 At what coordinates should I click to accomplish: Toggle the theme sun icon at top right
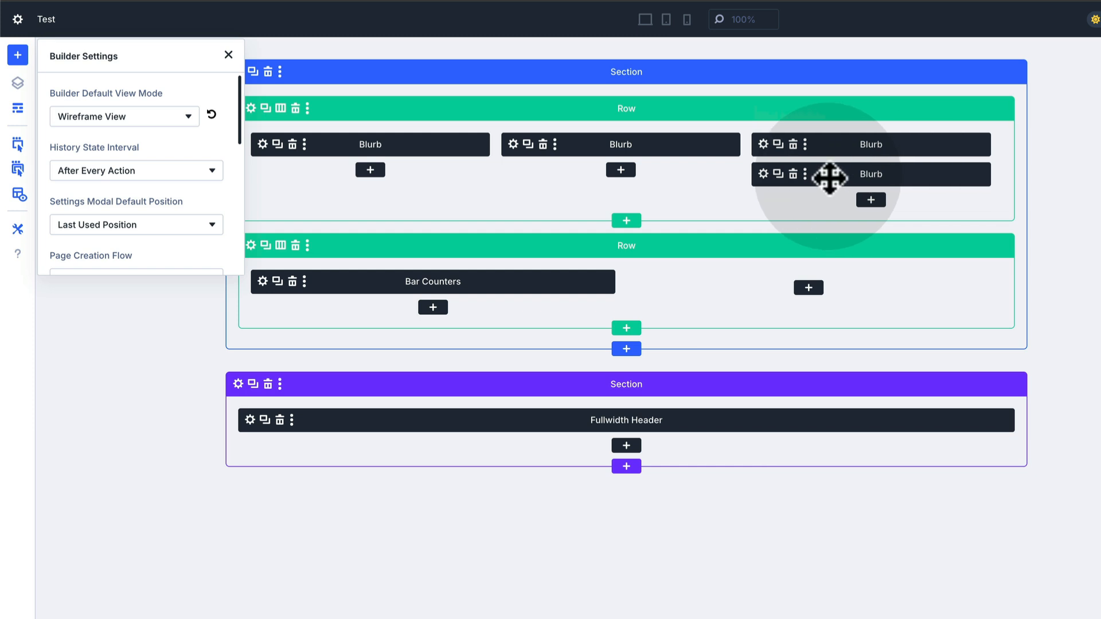1095,19
